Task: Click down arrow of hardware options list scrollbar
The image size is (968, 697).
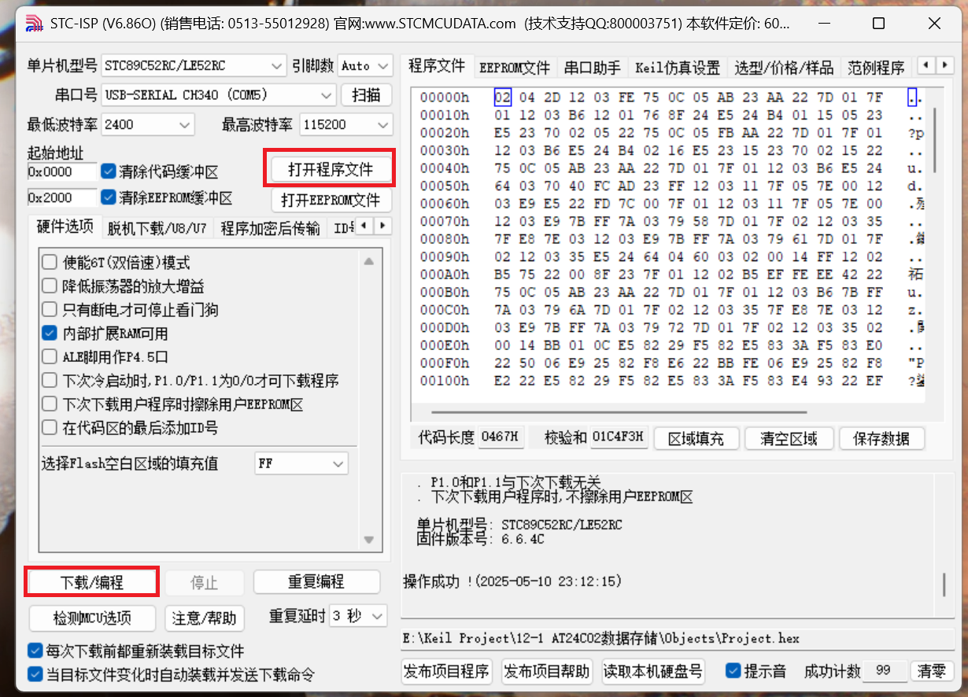Action: 368,540
